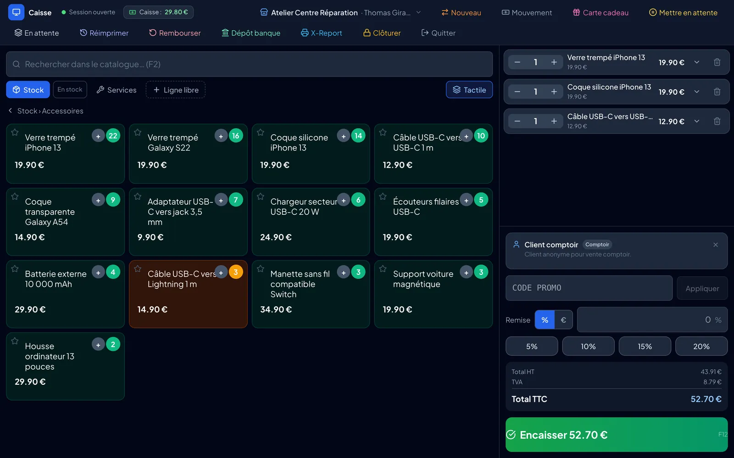Image resolution: width=734 pixels, height=458 pixels.
Task: Add Housse ordinateur 13 pouces via plus
Action: click(x=98, y=345)
